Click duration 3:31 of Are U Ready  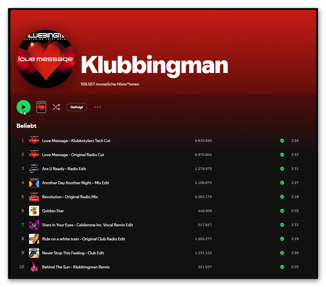coord(295,169)
